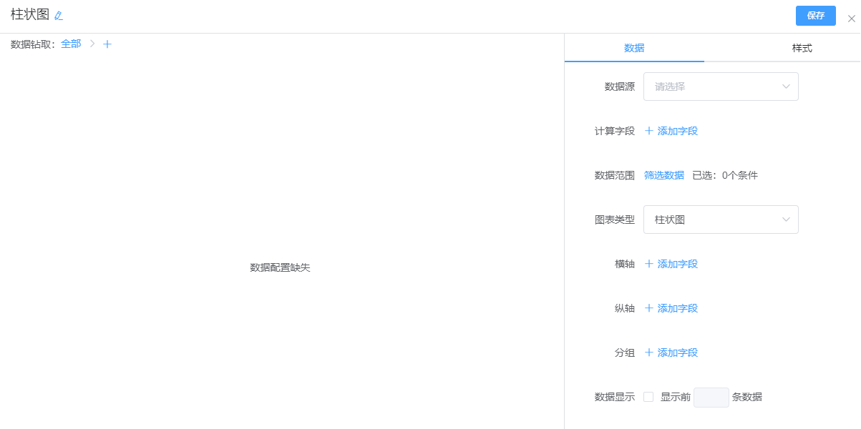861x429 pixels.
Task: Switch to the 数据 tab
Action: [634, 49]
